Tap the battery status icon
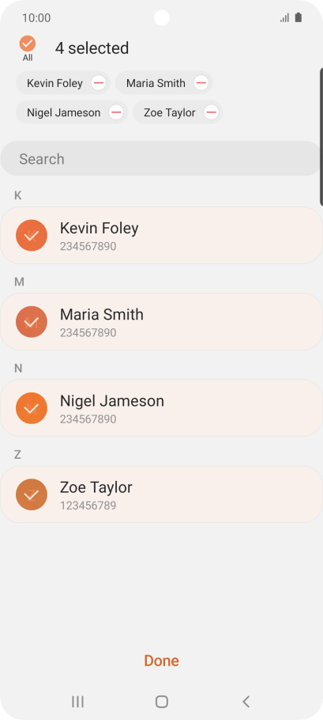The width and height of the screenshot is (323, 720). pyautogui.click(x=299, y=18)
